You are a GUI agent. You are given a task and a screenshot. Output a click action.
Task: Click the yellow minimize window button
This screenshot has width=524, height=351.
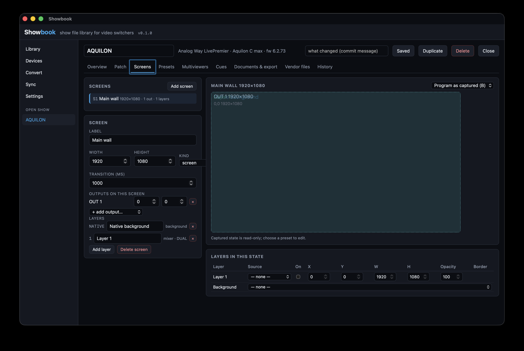(33, 19)
